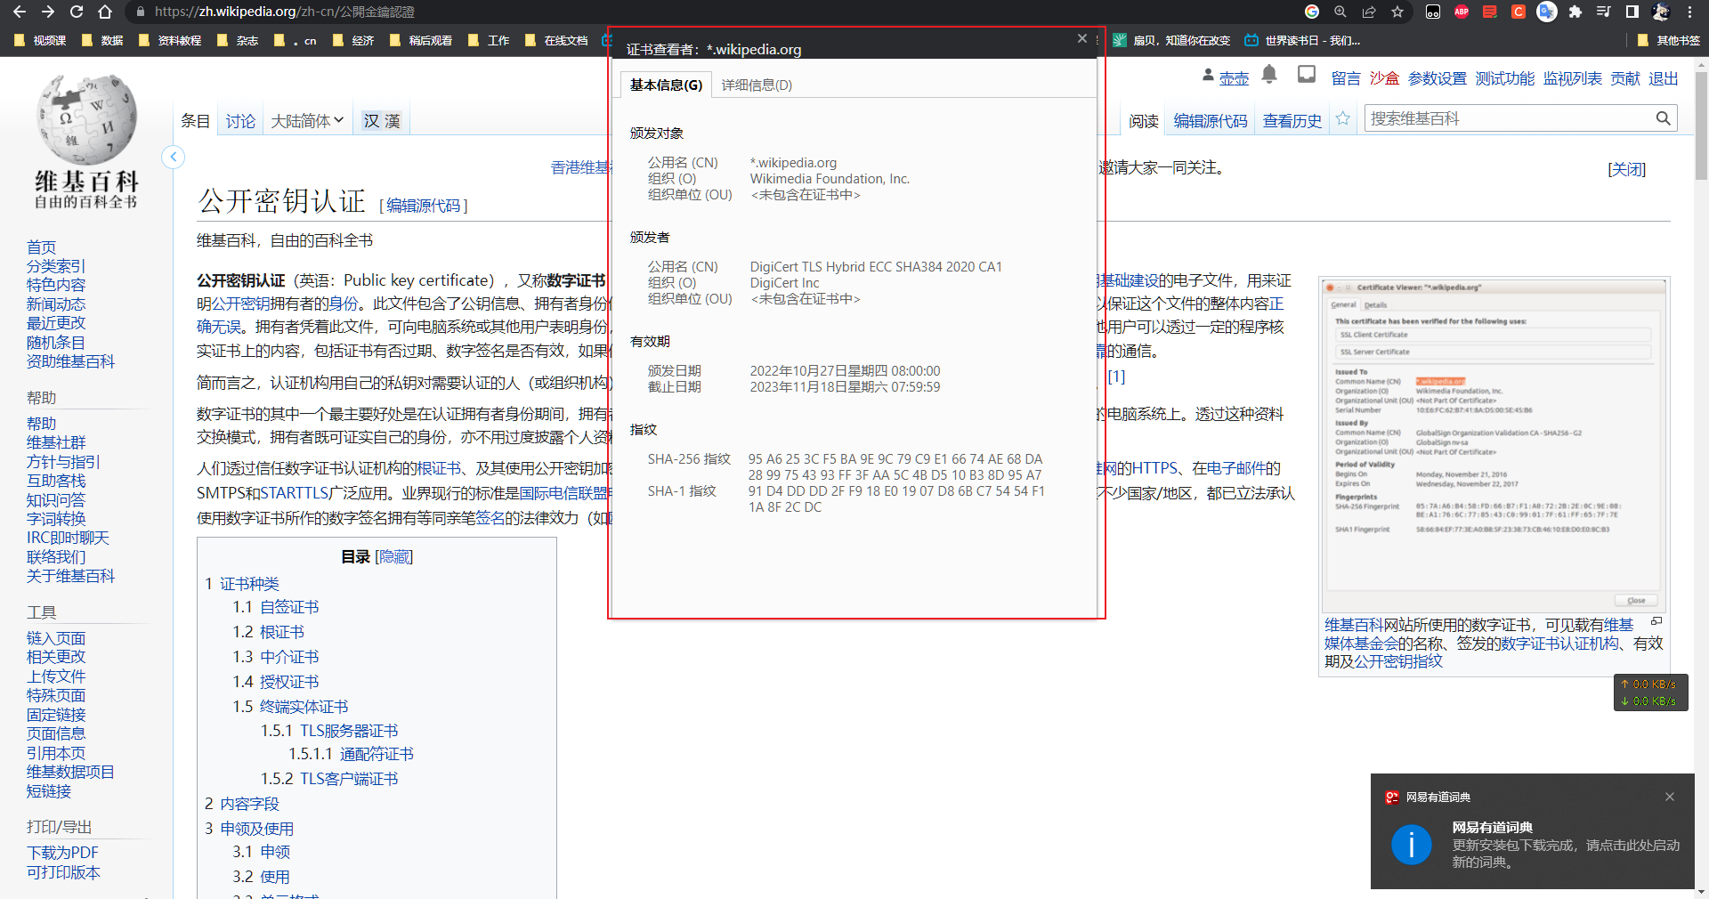
Task: Click the network speed monitor widget
Action: click(x=1650, y=692)
